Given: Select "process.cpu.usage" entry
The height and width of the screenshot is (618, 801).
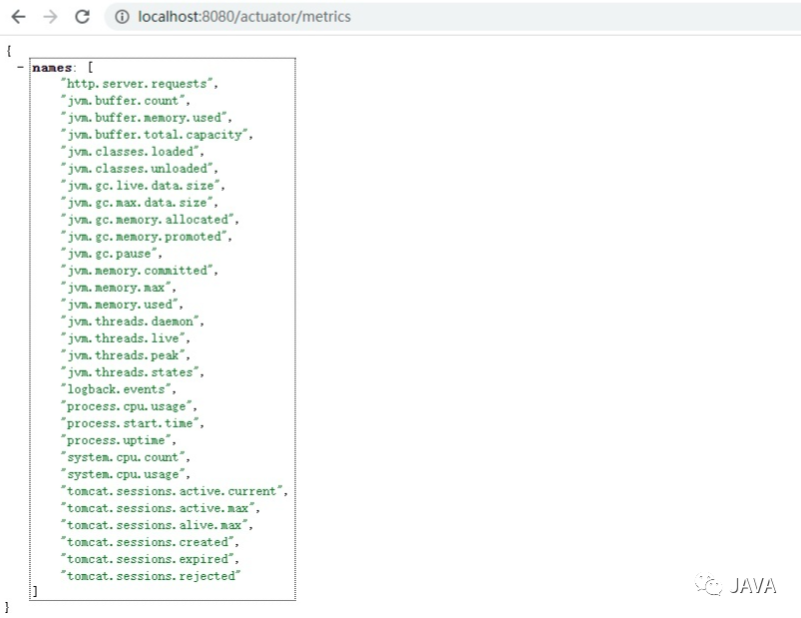Looking at the screenshot, I should click(126, 406).
